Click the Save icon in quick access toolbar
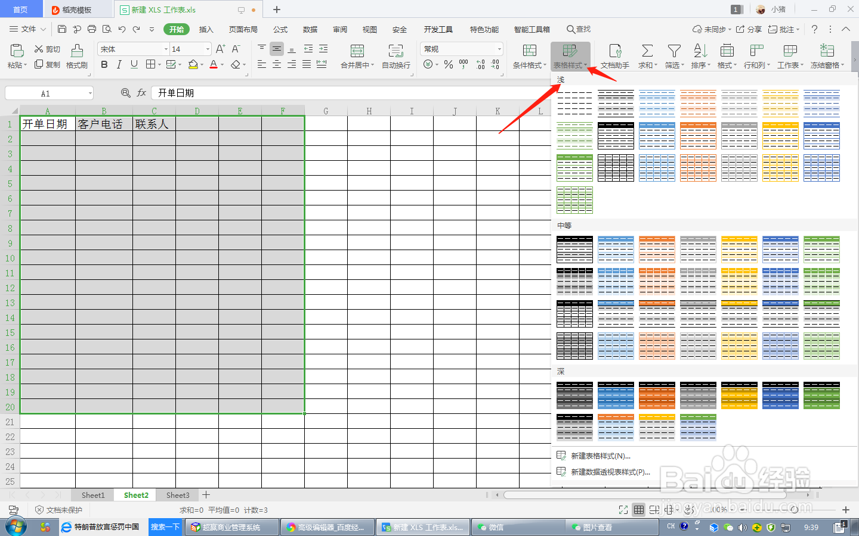The width and height of the screenshot is (859, 536). point(62,29)
